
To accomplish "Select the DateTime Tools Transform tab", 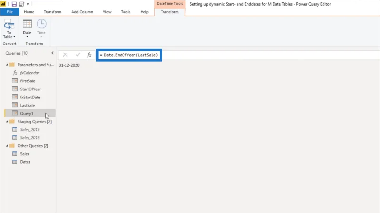I will (x=170, y=12).
